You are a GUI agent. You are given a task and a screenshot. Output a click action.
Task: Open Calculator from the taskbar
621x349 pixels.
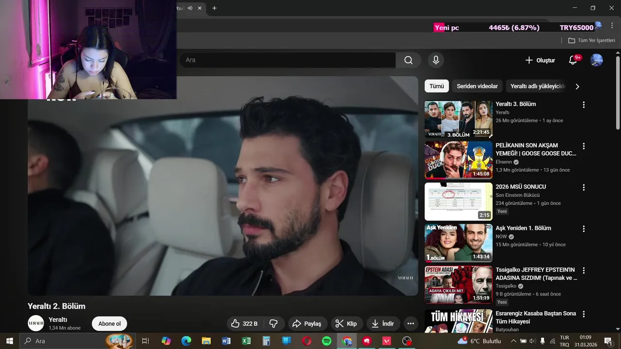pyautogui.click(x=266, y=341)
